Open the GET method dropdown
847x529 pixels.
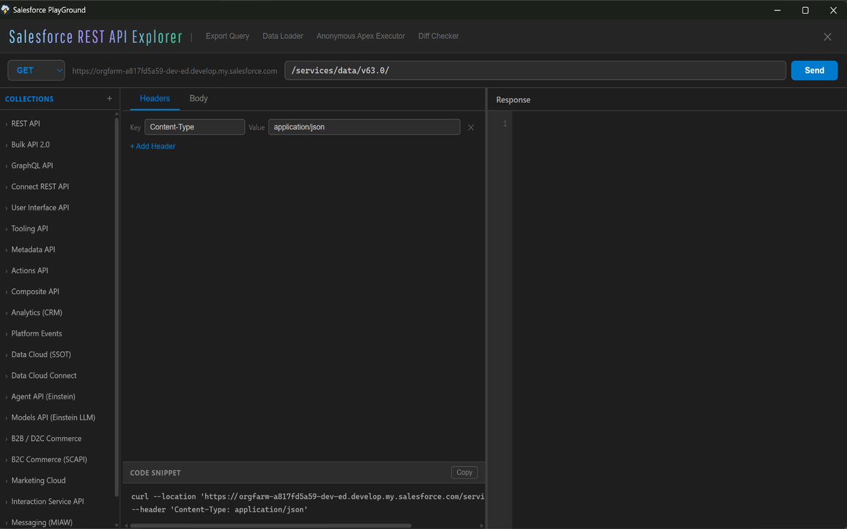click(x=36, y=71)
